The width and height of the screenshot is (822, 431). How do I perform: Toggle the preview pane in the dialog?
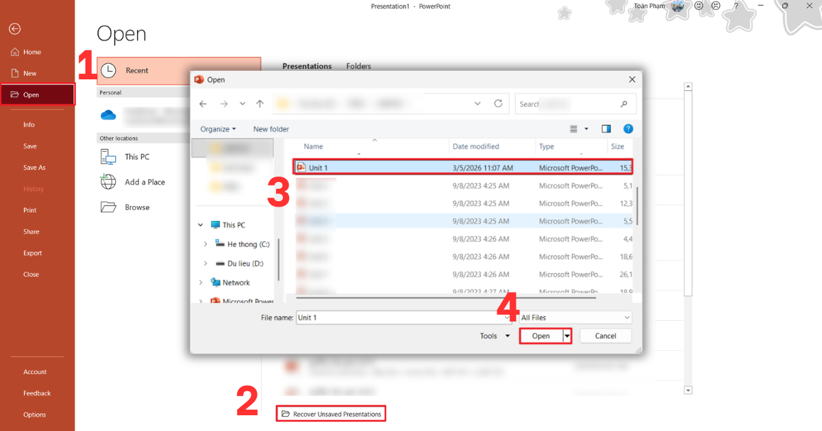click(606, 129)
